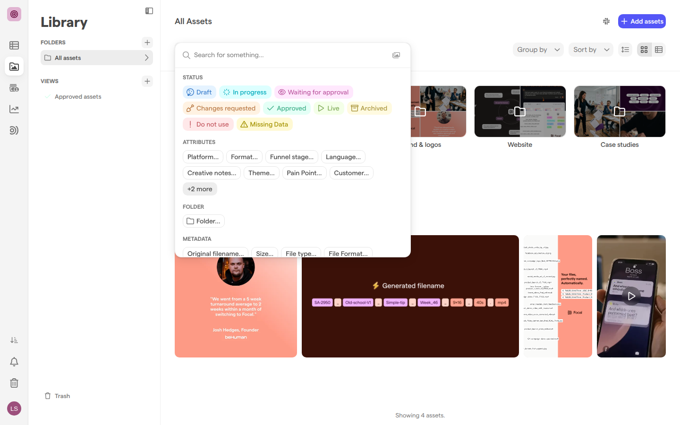Play the phone video asset
Screen dimensions: 680x425
631,296
